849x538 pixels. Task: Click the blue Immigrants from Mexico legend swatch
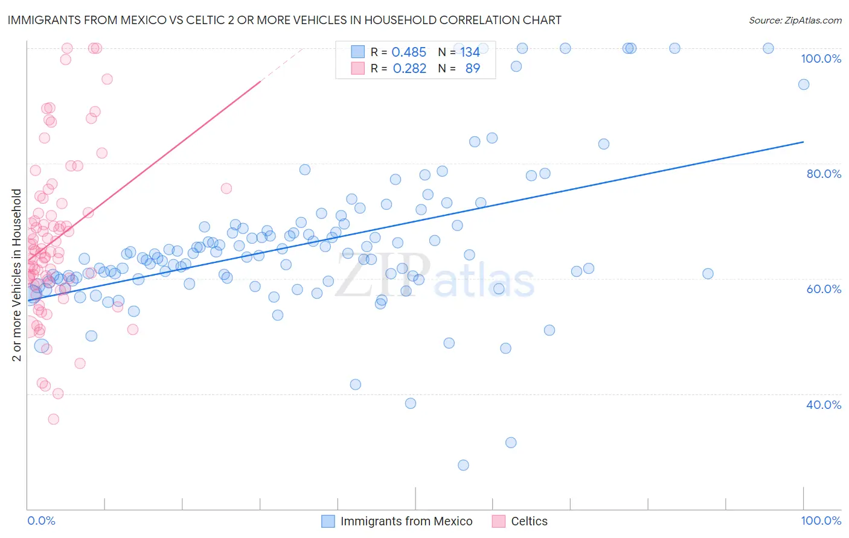[328, 521]
